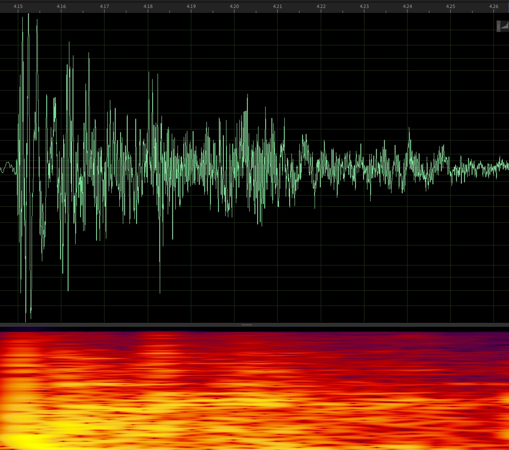Place the cursor at 4.19 on the ruler

click(191, 7)
